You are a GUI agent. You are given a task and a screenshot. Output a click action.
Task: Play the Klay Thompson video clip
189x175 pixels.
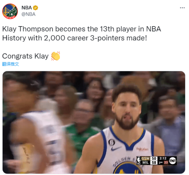(94, 122)
